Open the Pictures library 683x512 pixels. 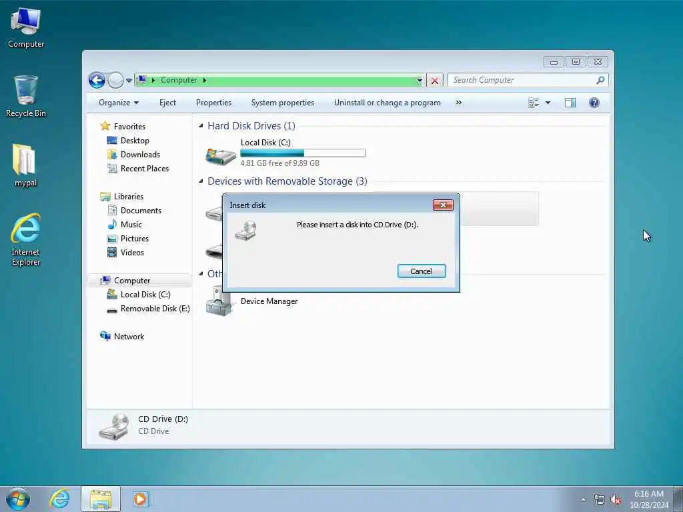coord(134,239)
